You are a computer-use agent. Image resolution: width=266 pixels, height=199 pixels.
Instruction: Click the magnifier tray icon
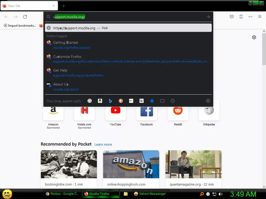pos(202,194)
